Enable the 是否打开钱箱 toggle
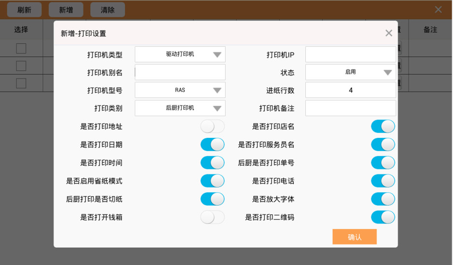Image resolution: width=453 pixels, height=265 pixels. (x=212, y=217)
